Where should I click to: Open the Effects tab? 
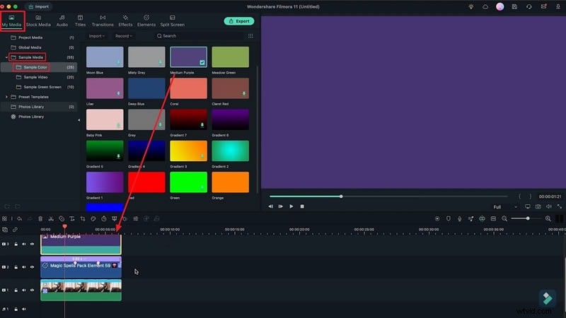(x=125, y=21)
